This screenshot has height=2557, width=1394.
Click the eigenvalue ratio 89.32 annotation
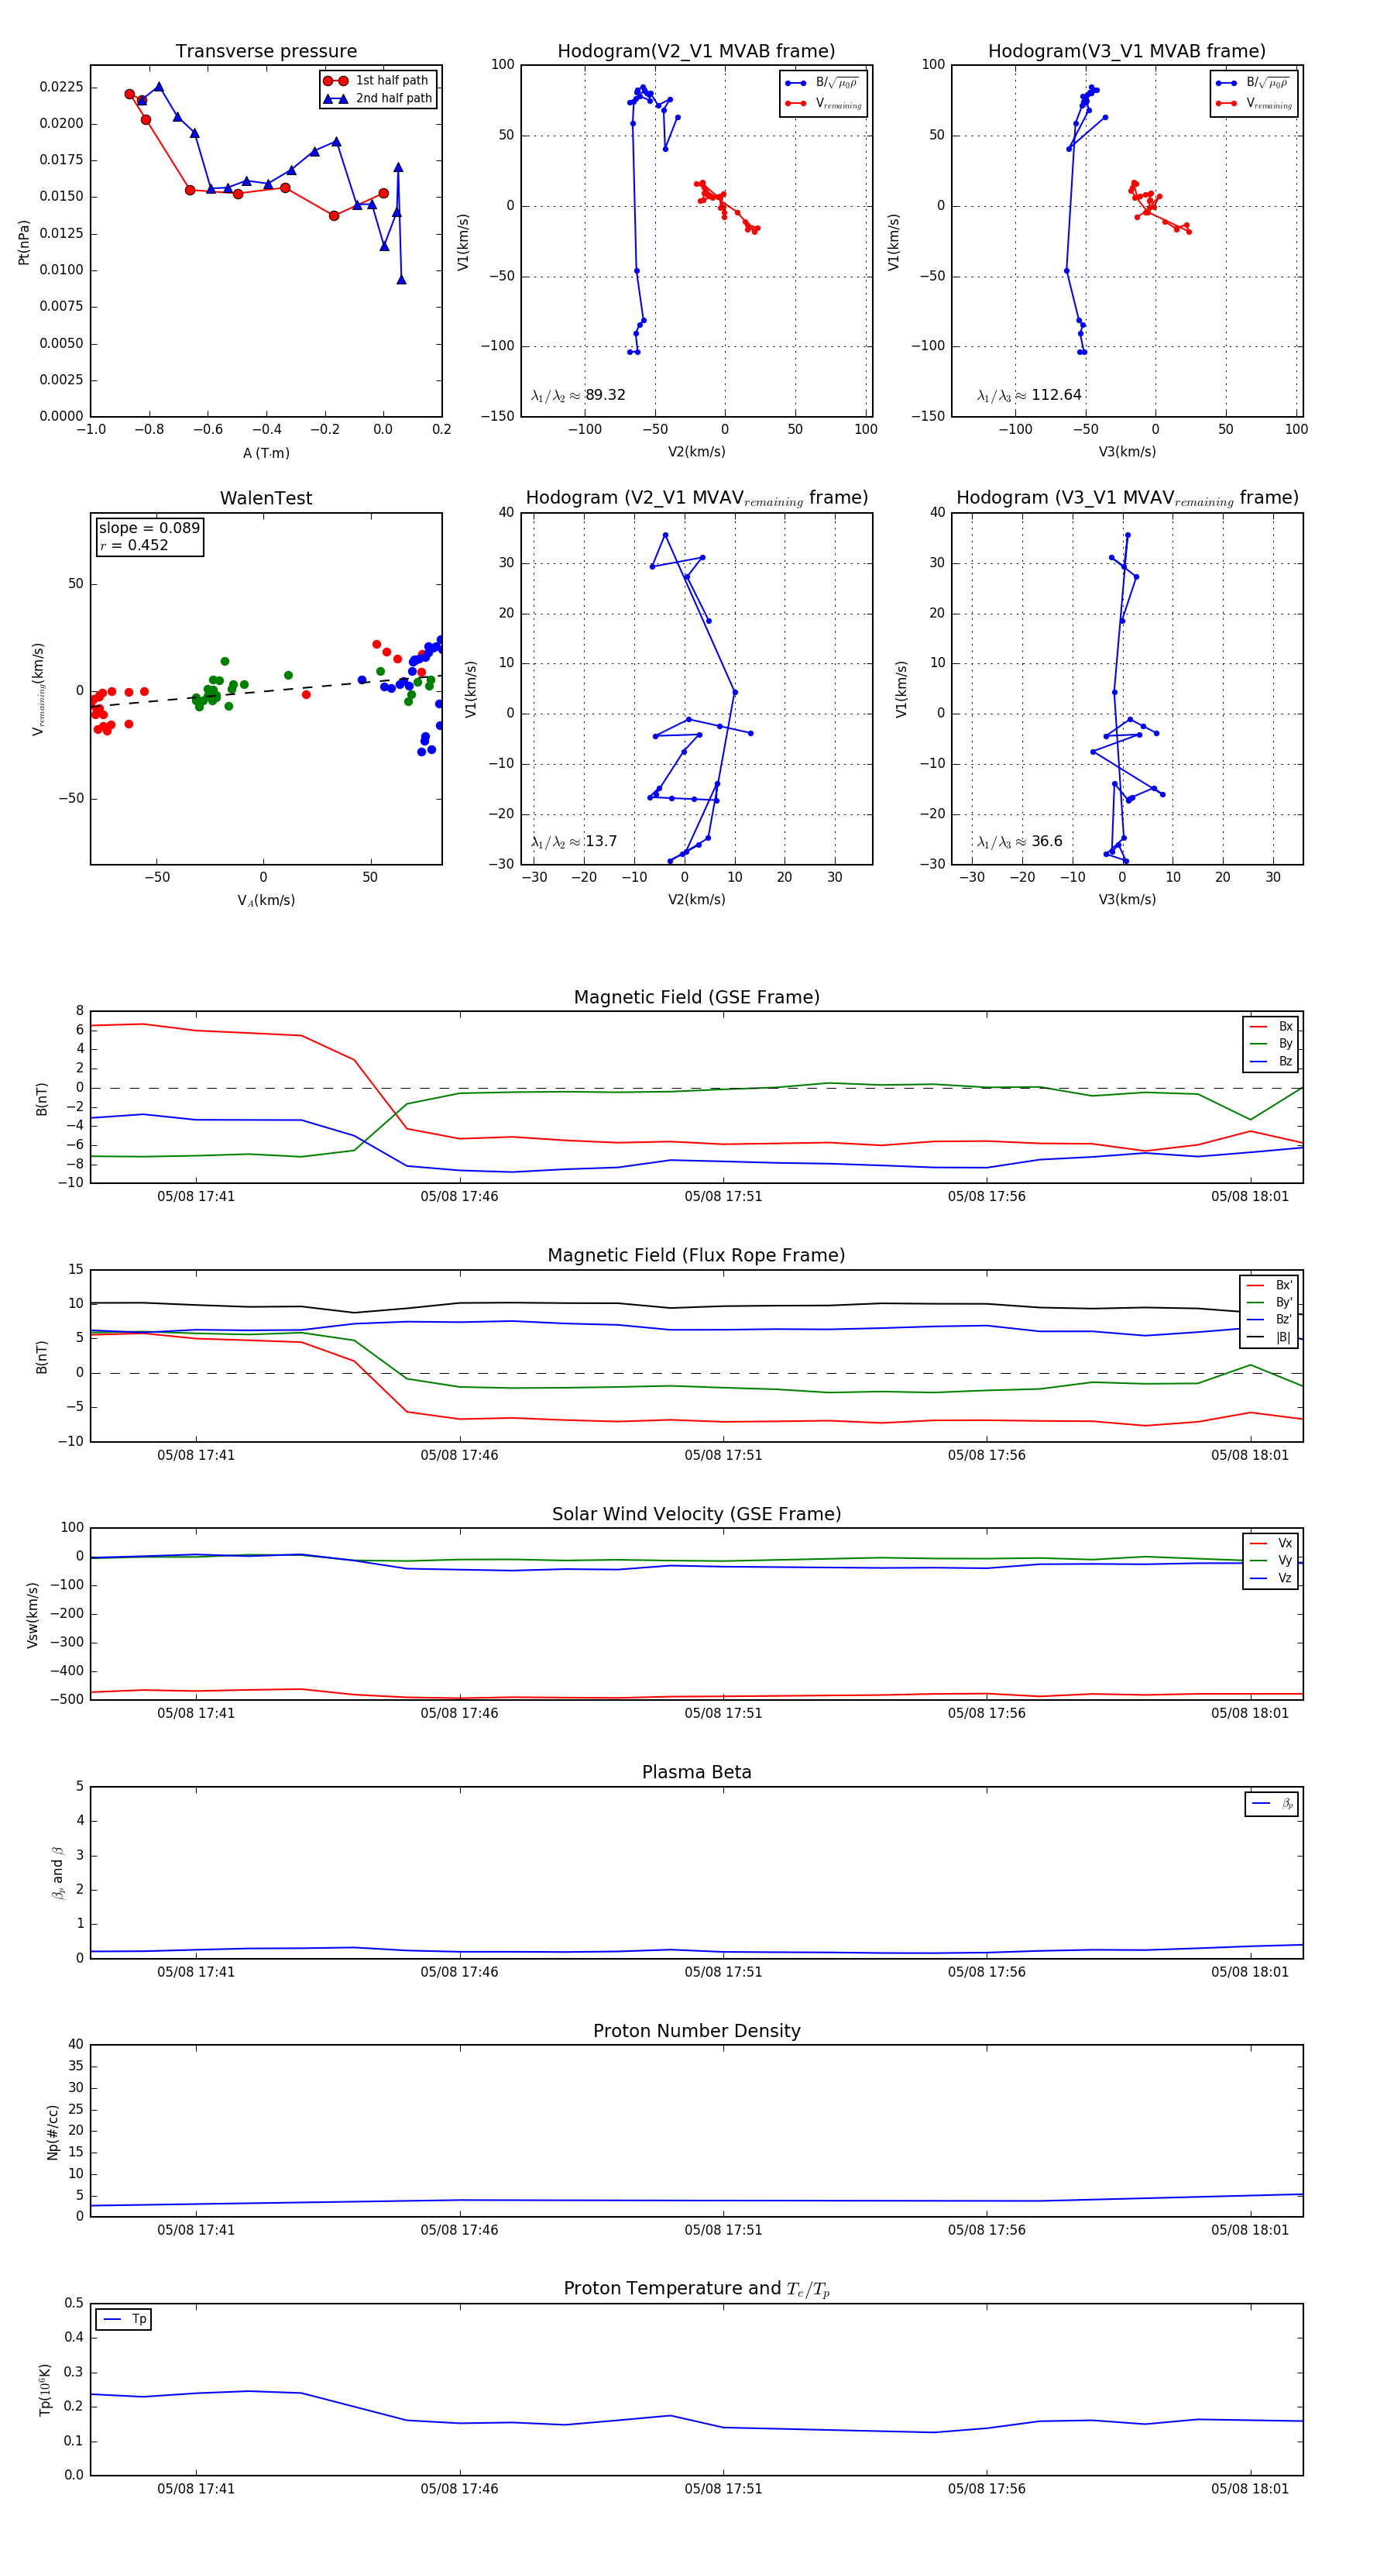point(579,395)
